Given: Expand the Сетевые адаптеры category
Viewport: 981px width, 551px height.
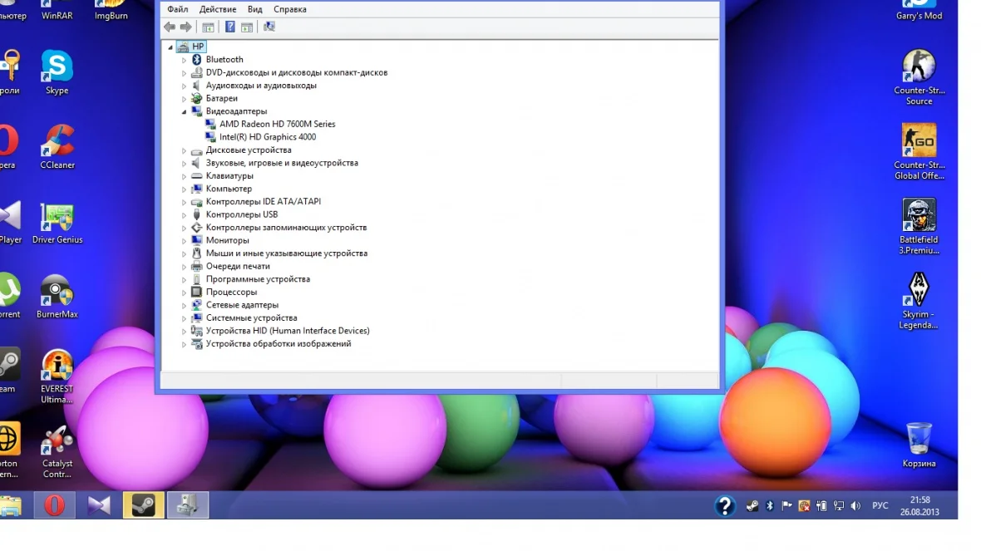Looking at the screenshot, I should [185, 305].
